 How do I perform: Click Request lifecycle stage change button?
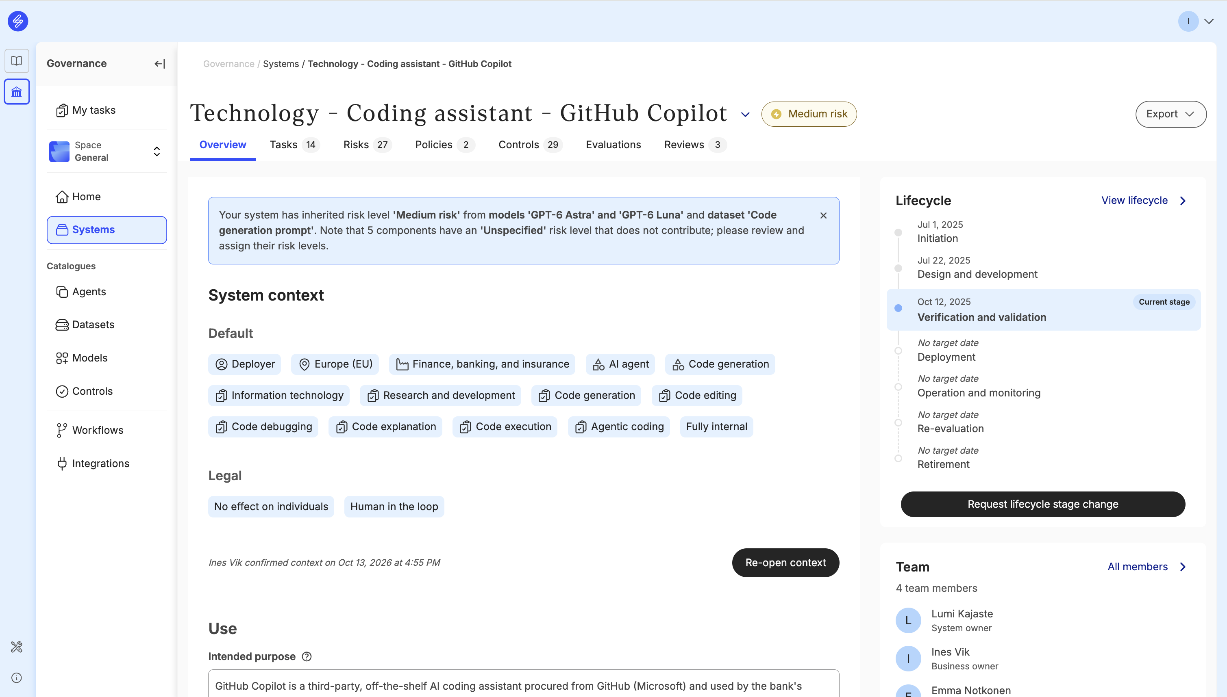1042,504
